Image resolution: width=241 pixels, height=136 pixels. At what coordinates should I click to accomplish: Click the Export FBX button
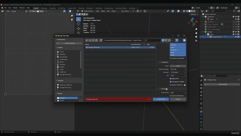click(161, 99)
